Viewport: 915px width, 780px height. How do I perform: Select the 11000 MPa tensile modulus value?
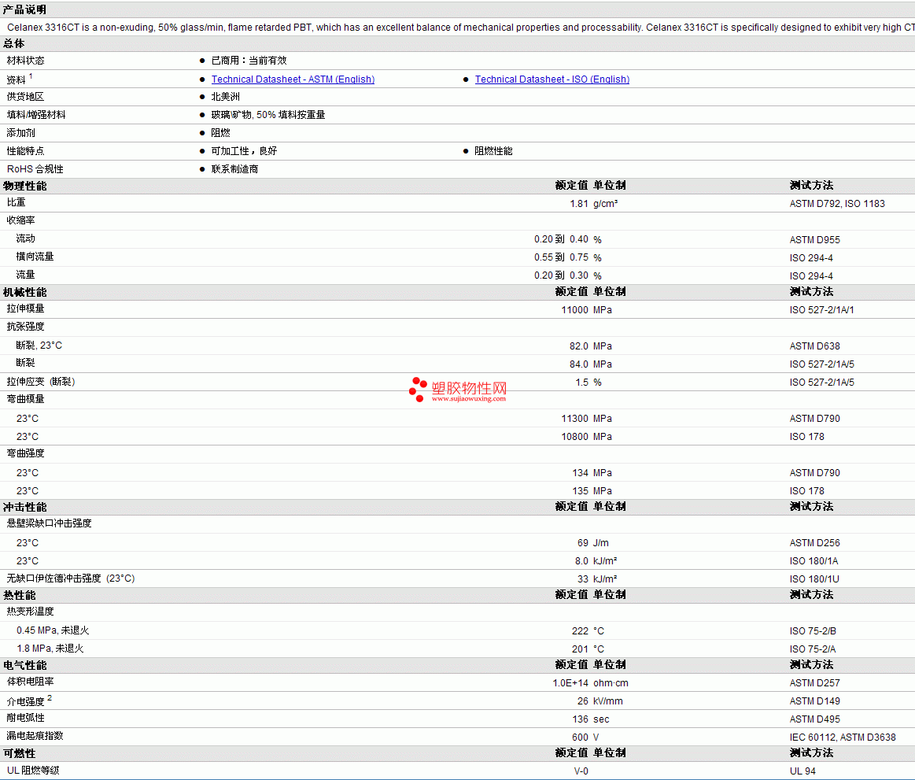coord(586,310)
